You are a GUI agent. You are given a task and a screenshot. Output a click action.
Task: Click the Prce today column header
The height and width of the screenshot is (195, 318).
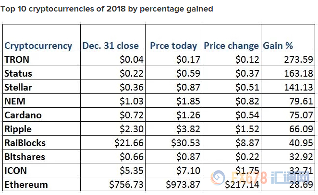(173, 46)
